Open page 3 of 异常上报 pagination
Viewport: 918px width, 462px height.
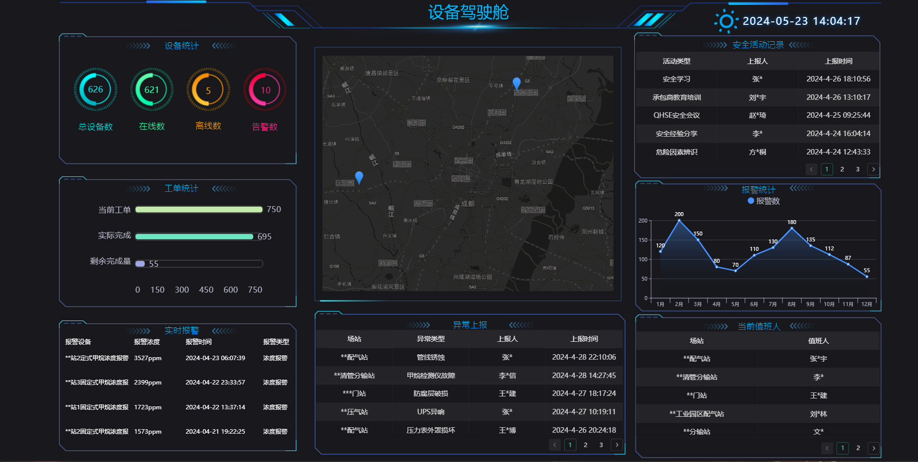[601, 445]
